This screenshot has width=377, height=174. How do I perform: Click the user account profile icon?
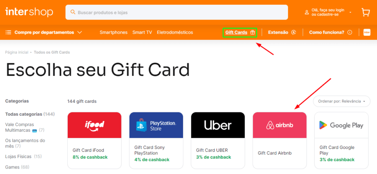[x=307, y=12]
